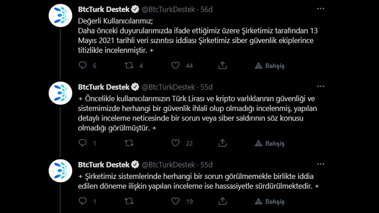Click the retweet icon on the first tweet
The width and height of the screenshot is (379, 213).
129,65
